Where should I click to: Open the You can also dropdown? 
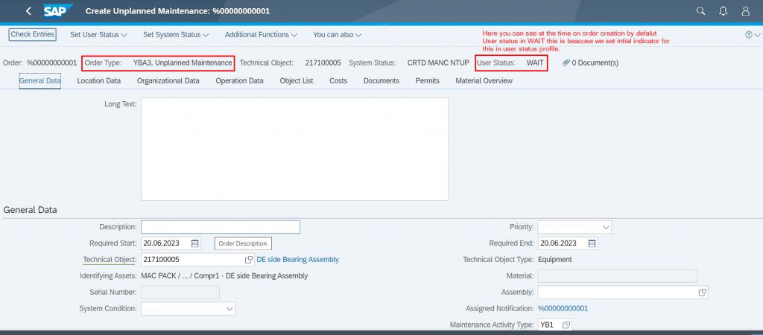(338, 35)
